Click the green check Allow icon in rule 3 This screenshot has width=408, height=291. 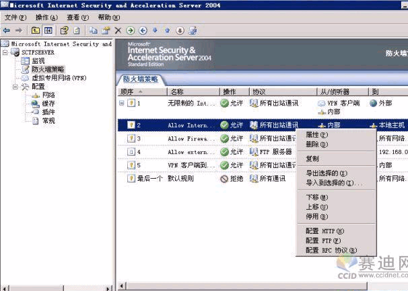(224, 138)
